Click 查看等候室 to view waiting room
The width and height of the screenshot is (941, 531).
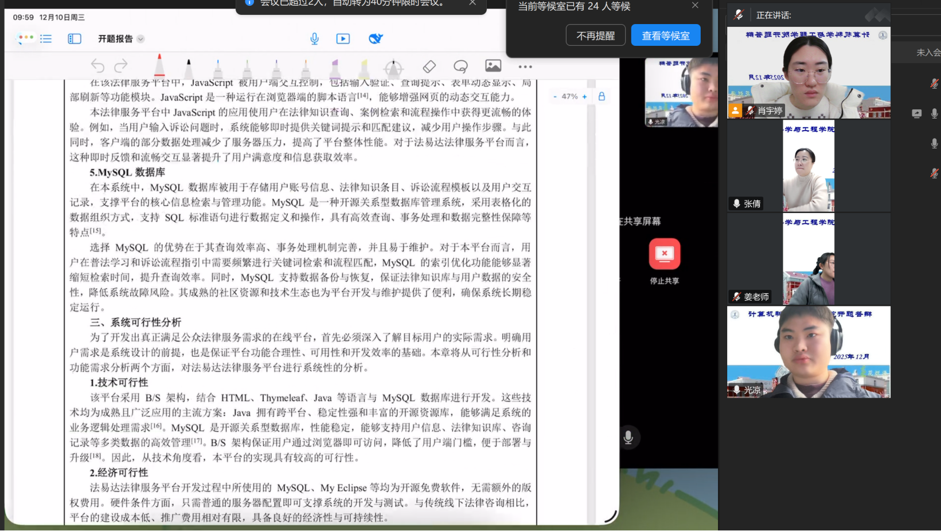click(x=665, y=36)
